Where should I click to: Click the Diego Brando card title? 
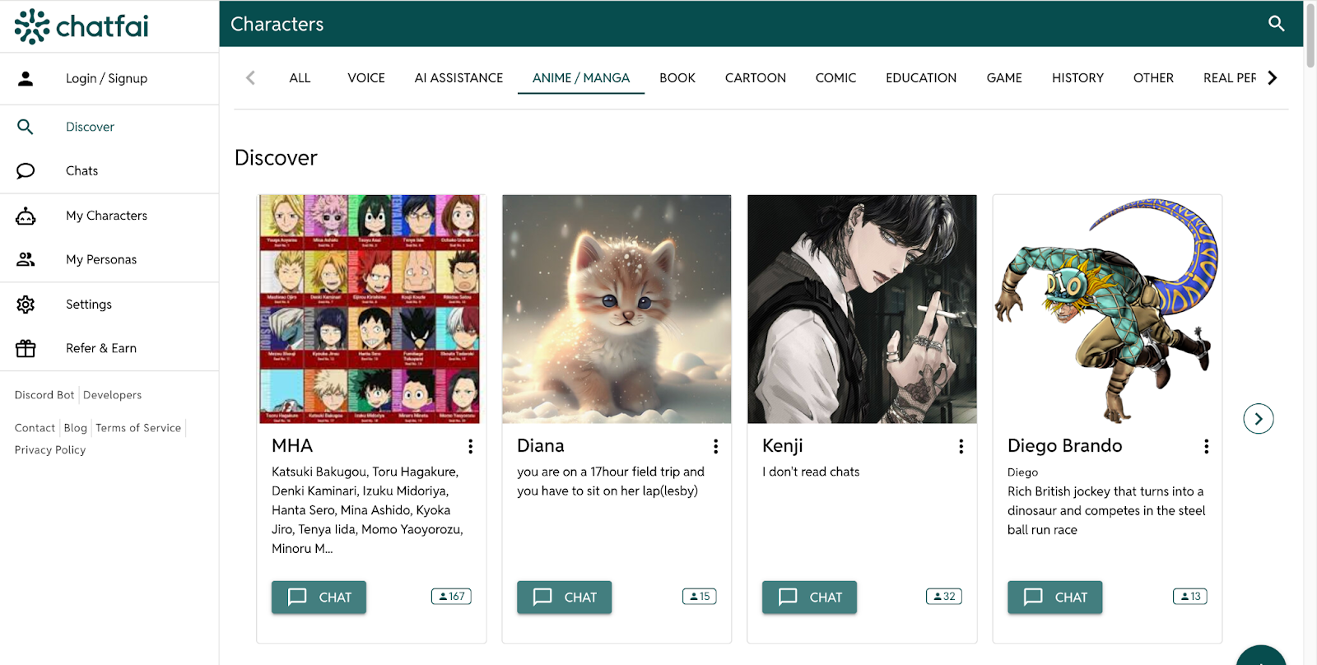[1064, 445]
